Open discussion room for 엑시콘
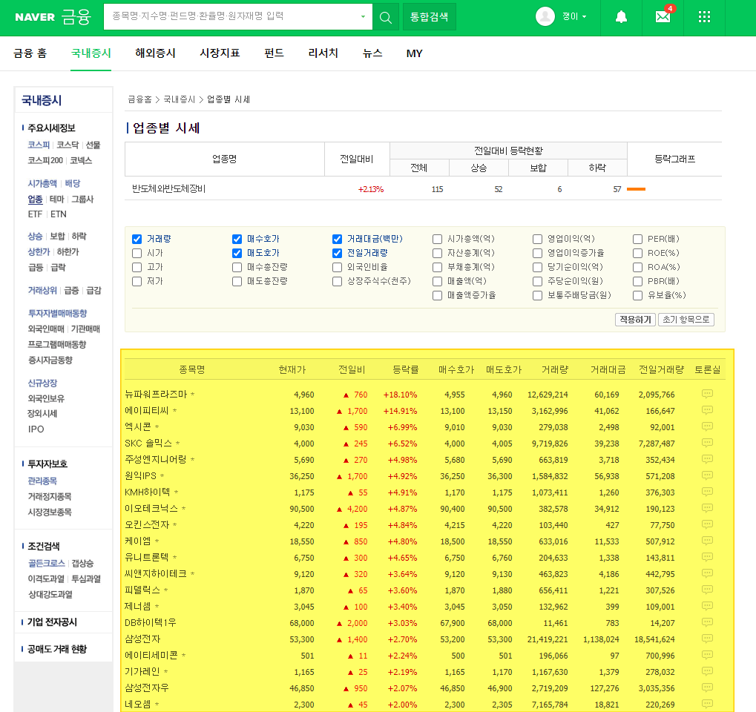 tap(707, 426)
